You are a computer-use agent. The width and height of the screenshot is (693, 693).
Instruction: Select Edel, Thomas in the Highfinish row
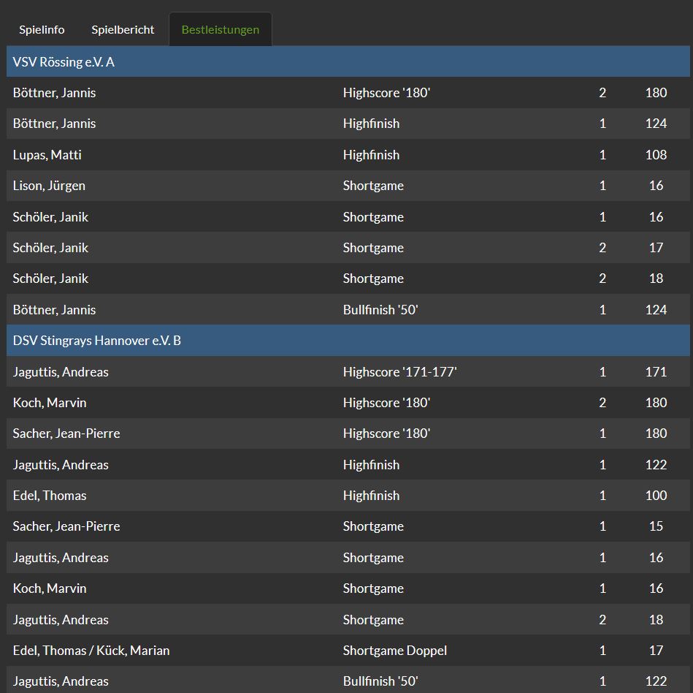tap(50, 496)
